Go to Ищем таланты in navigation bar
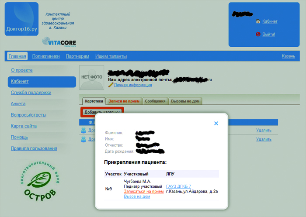The width and height of the screenshot is (306, 217). [x=111, y=56]
